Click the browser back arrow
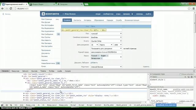Image resolution: width=196 pixels, height=110 pixels. click(x=2, y=9)
